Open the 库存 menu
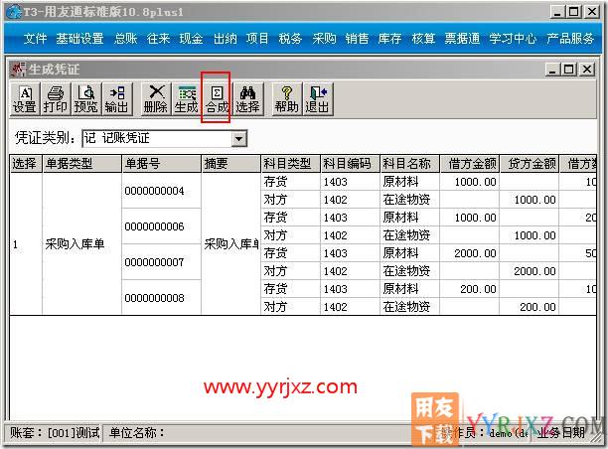The width and height of the screenshot is (608, 449). tap(389, 39)
